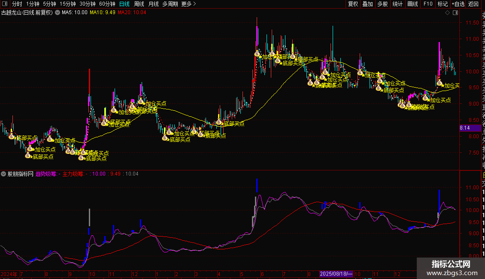The image size is (485, 279).
Task: Click the 2024年 label on the timeline
Action: pyautogui.click(x=9, y=274)
